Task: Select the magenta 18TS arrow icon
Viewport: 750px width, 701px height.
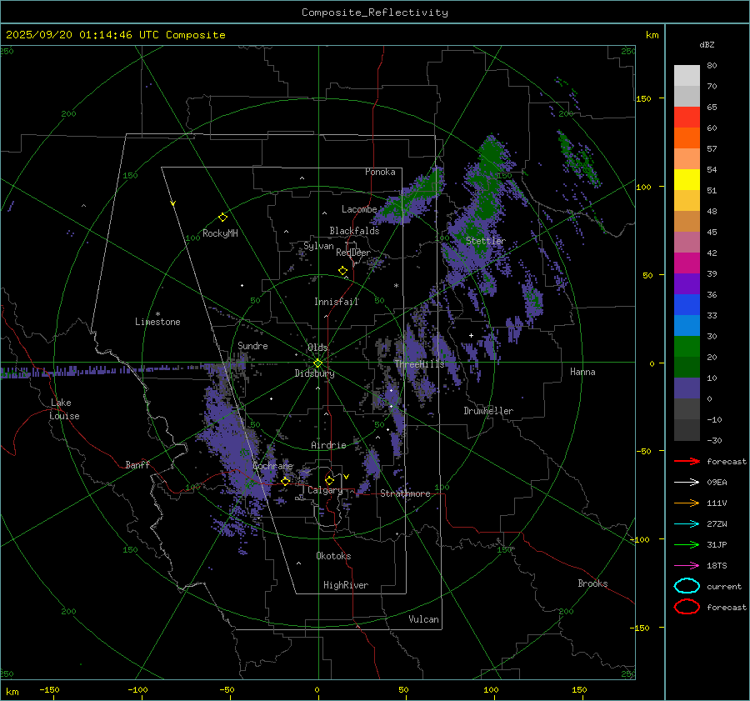Action: point(687,565)
